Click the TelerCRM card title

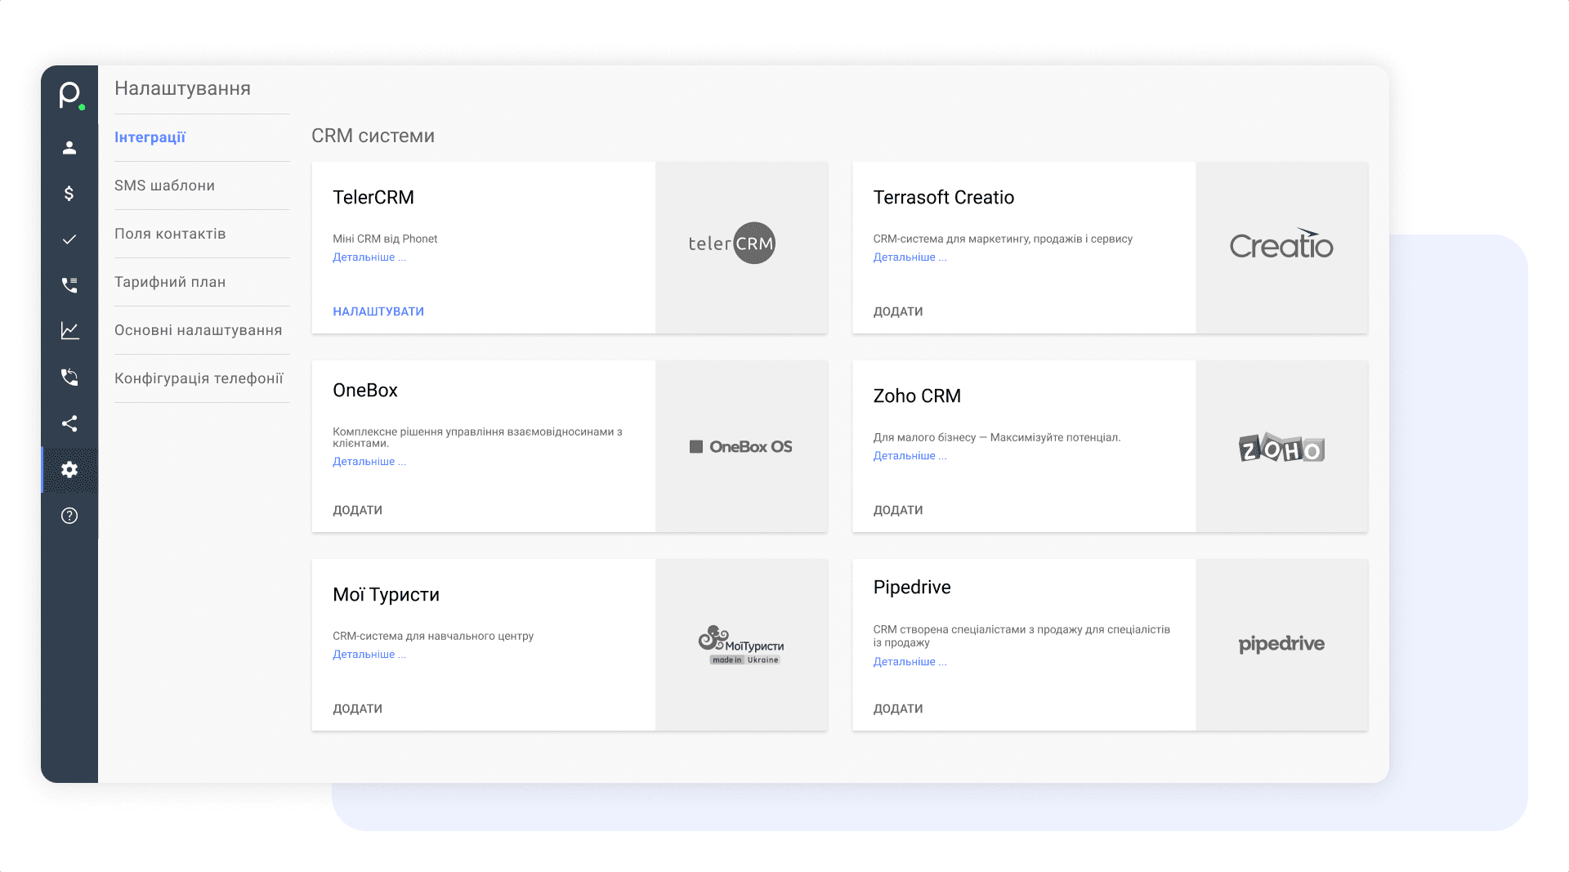(373, 198)
